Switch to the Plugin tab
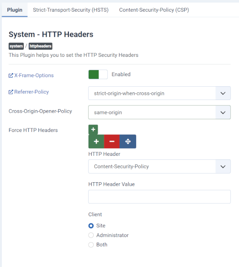 point(15,10)
